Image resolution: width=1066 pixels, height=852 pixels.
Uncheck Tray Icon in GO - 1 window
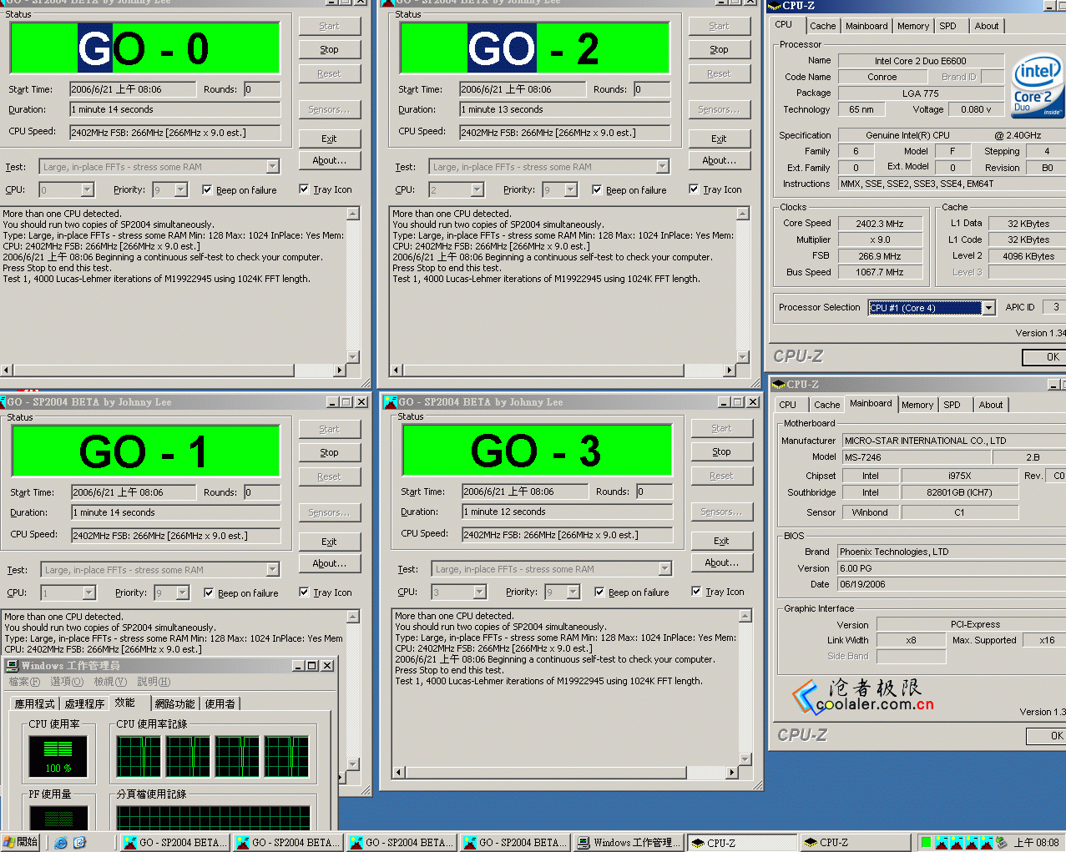tap(304, 592)
